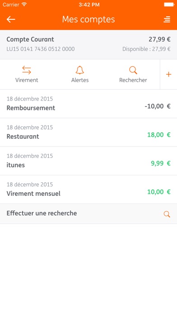Tap the Rechercher magnifier icon
The width and height of the screenshot is (177, 314).
(x=133, y=70)
